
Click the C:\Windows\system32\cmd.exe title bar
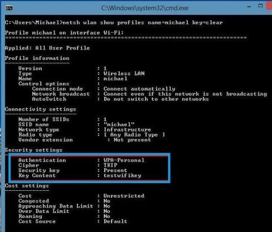145,8
